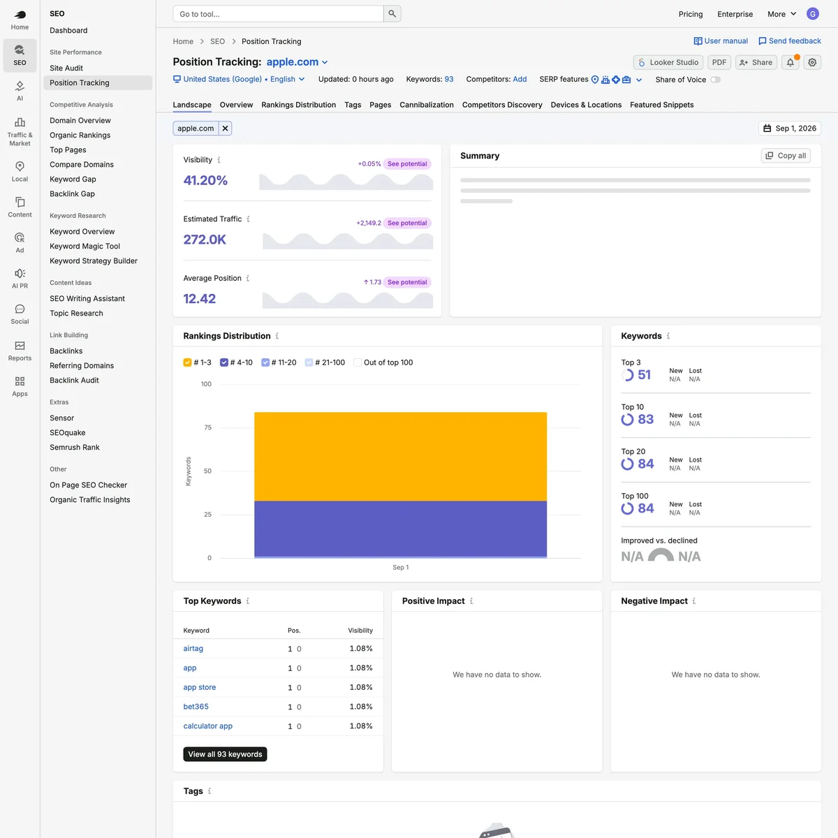
Task: Open Position Tracking settings gear
Action: (x=812, y=62)
